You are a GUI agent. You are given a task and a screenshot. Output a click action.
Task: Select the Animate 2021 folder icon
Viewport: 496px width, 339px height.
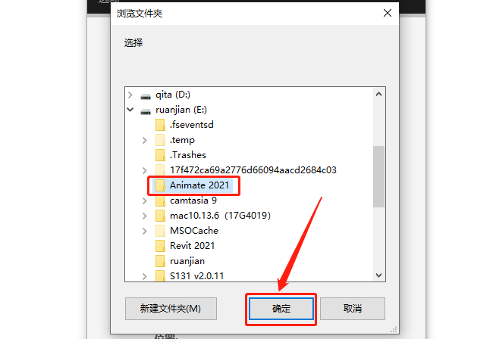pos(160,185)
